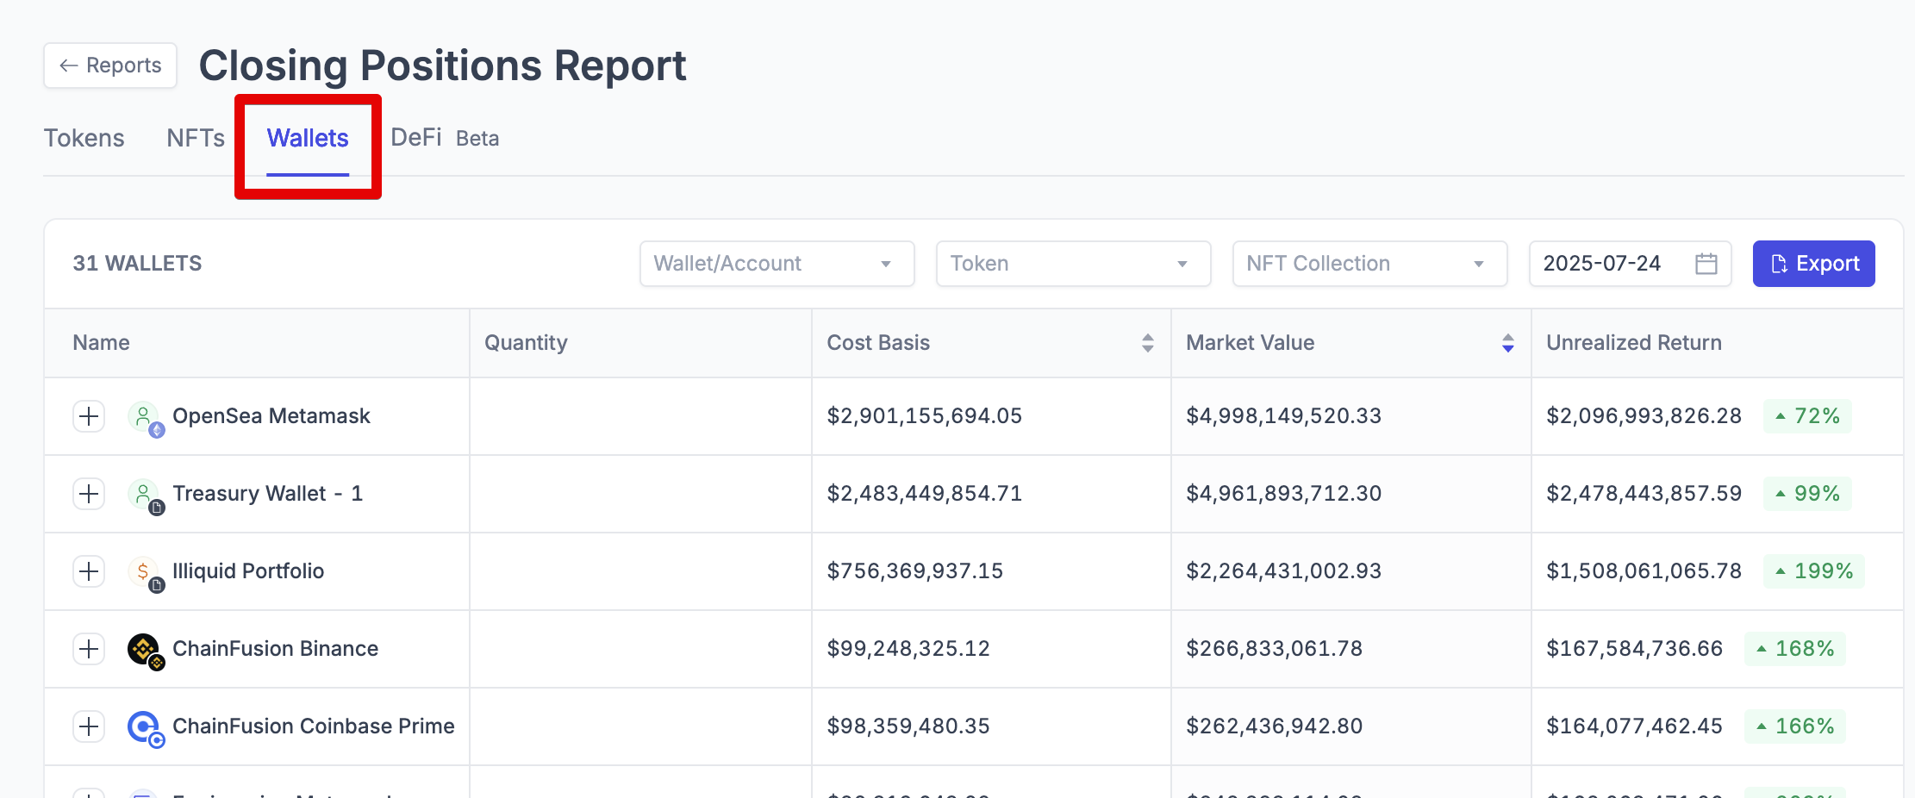Click the OpenSea Metamask wallet avatar icon

click(144, 417)
